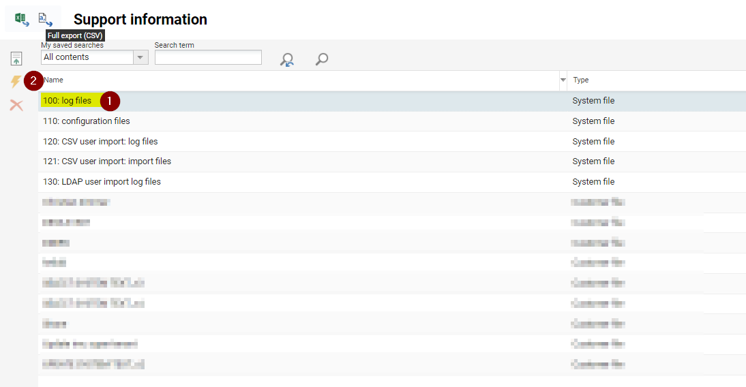Select the 100: log files row
Image resolution: width=746 pixels, height=387 pixels.
pos(67,101)
